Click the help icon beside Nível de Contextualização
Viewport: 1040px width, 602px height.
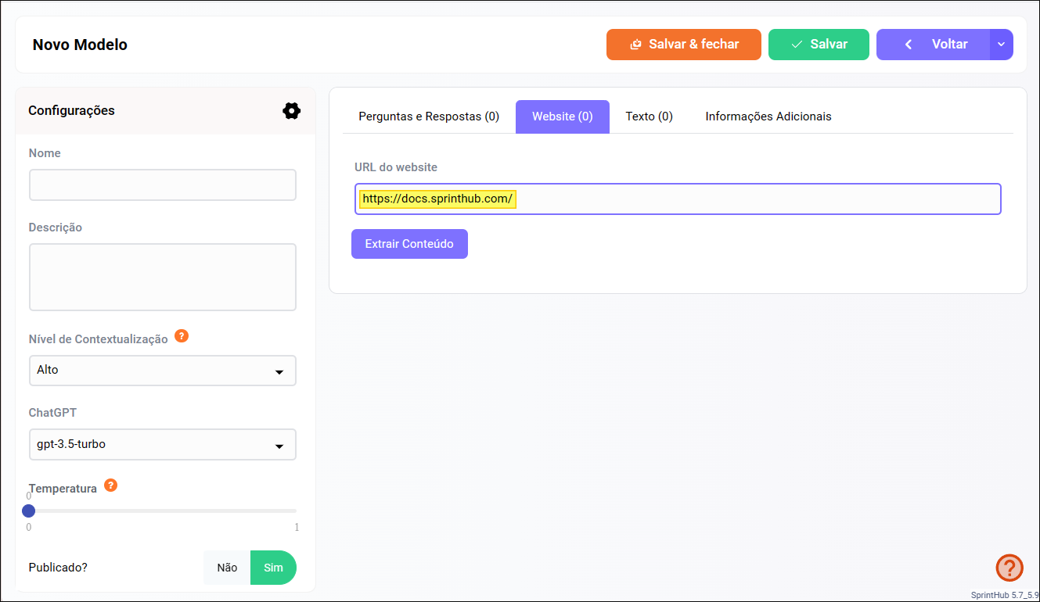tap(182, 336)
